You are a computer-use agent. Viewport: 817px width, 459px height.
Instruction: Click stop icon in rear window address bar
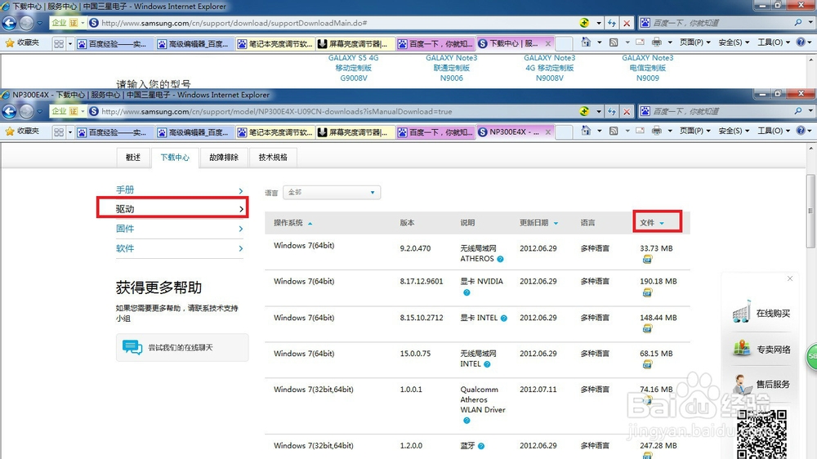pos(627,23)
